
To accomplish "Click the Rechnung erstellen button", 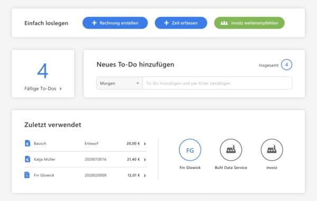I will click(x=115, y=23).
